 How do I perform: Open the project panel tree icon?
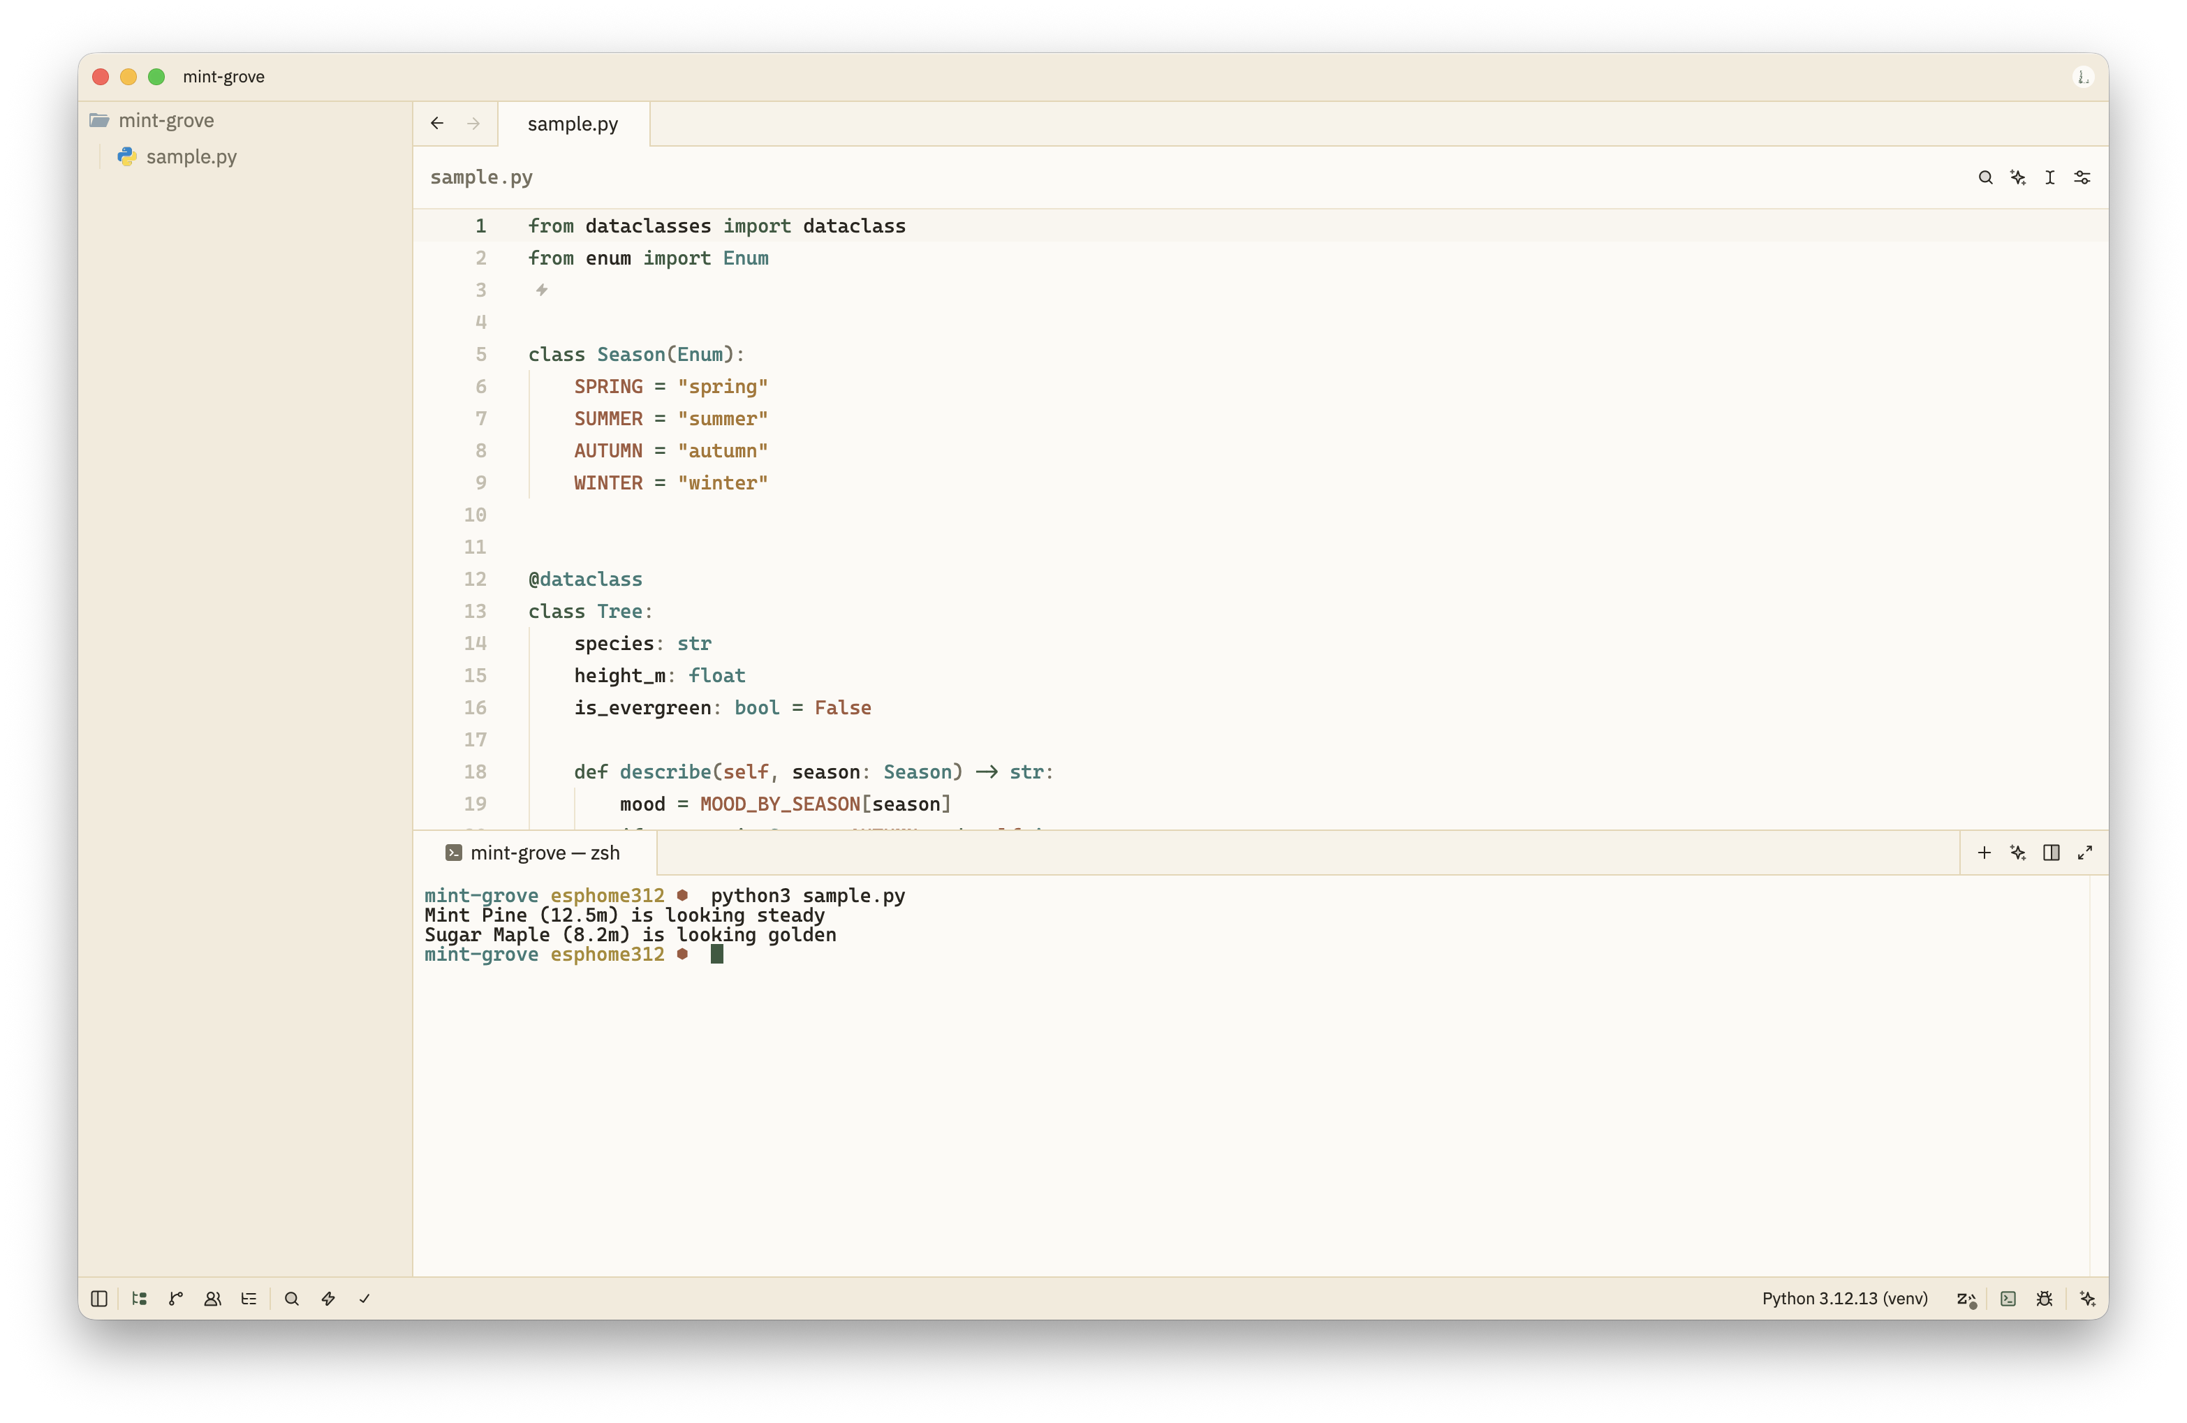pos(140,1298)
